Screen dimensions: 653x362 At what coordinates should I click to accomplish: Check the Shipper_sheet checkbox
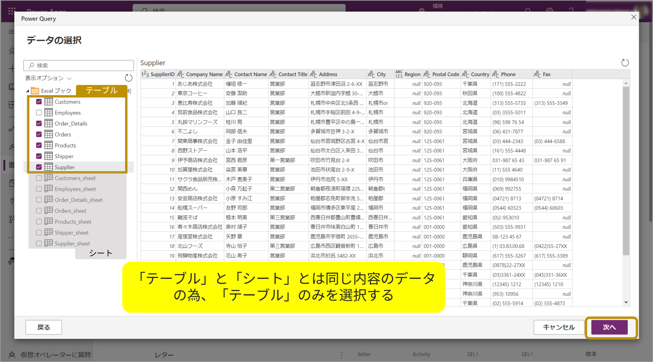point(39,232)
